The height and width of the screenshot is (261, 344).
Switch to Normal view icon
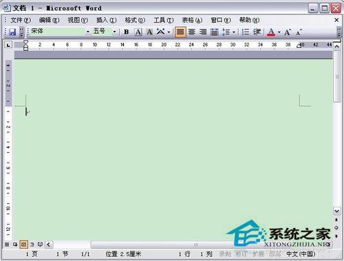7,244
